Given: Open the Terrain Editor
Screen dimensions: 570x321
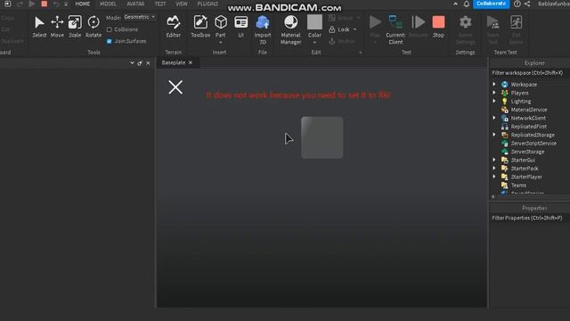Looking at the screenshot, I should tap(174, 27).
